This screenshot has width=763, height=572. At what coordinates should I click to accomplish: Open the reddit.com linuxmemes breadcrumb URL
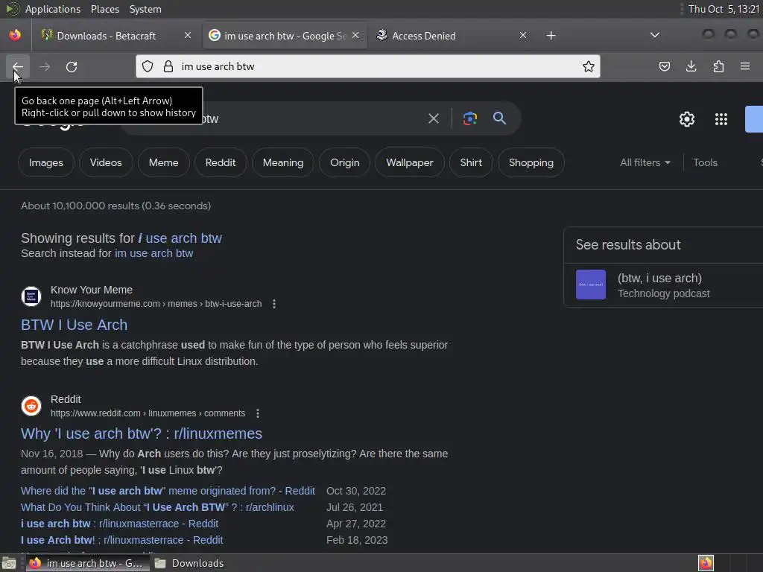pyautogui.click(x=148, y=413)
